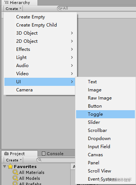The width and height of the screenshot is (136, 185).
Task: Open the Project panel Create dropdown
Action: point(14,160)
